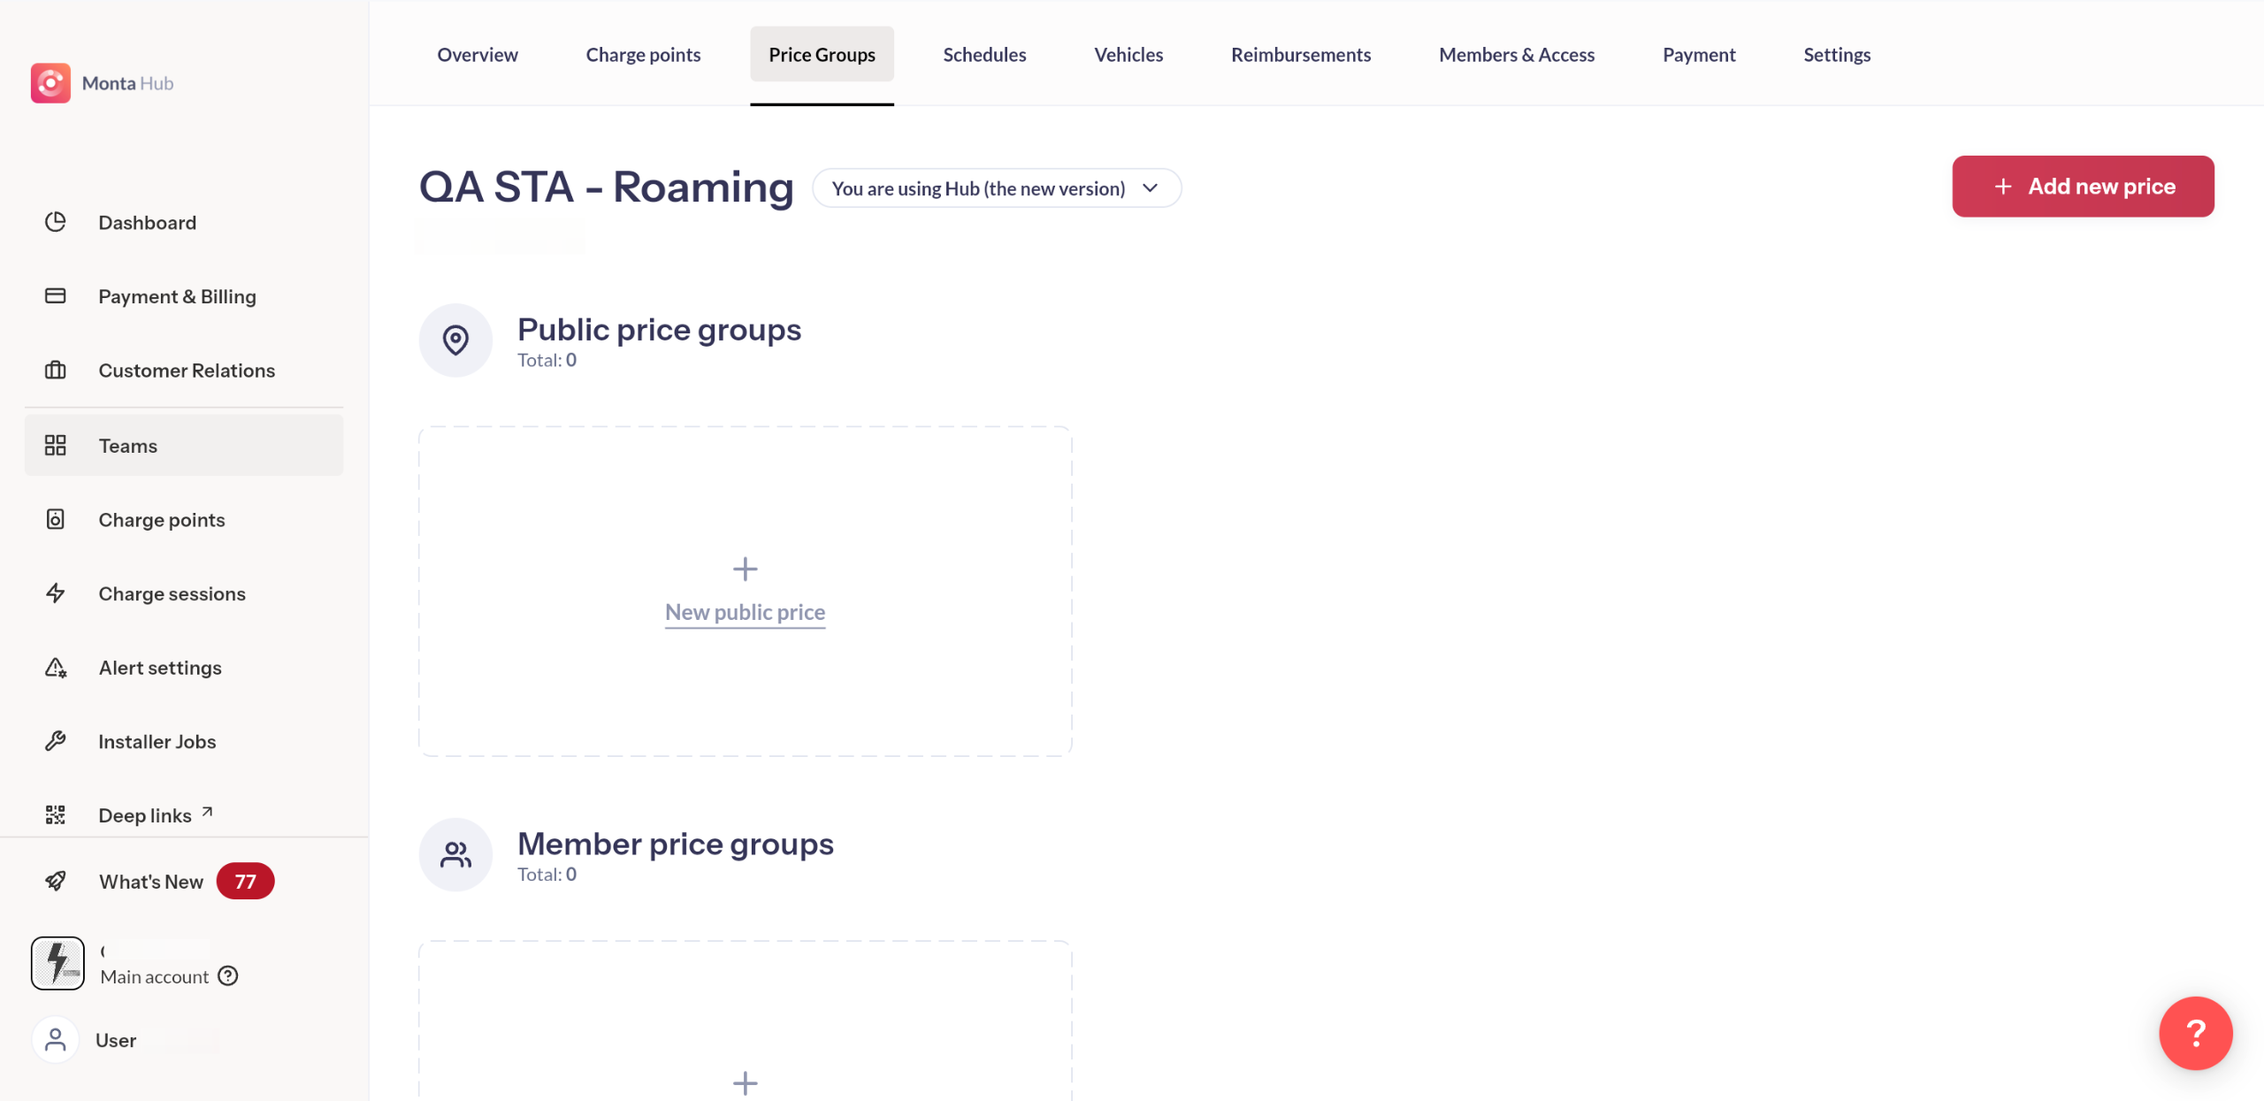Screen dimensions: 2264x1101
Task: Open the red help bubble button
Action: [x=2195, y=1033]
